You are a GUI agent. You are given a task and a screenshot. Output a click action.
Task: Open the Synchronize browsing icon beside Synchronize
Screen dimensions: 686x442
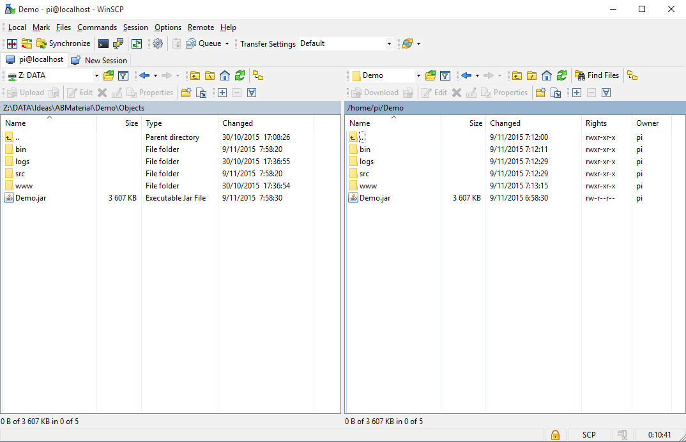27,44
